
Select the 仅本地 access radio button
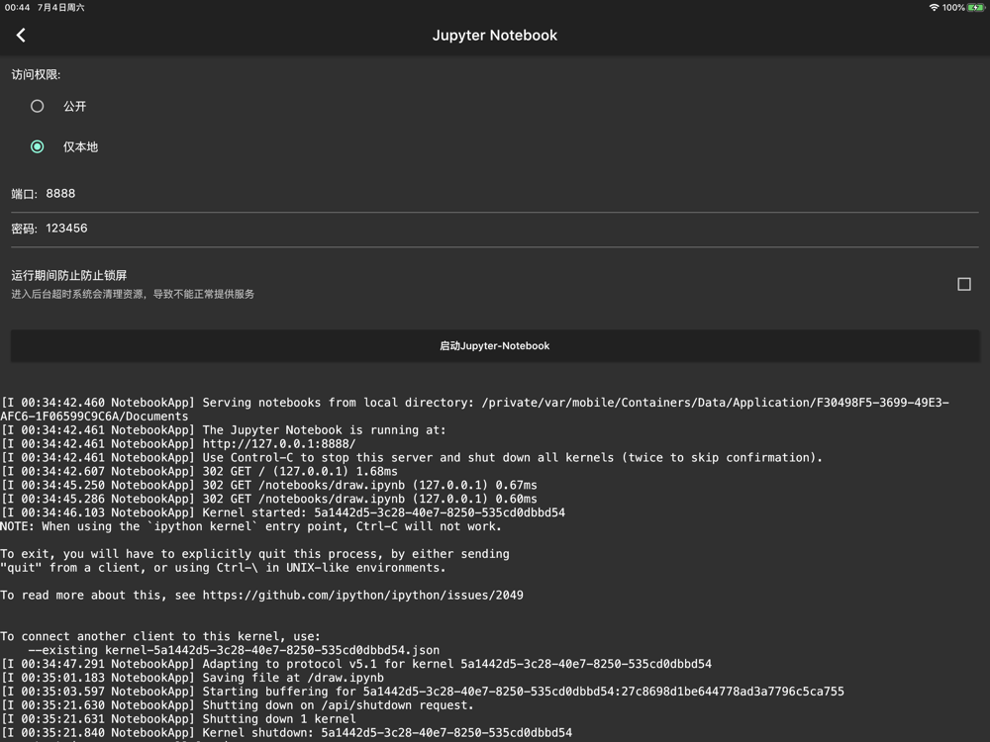(x=38, y=146)
